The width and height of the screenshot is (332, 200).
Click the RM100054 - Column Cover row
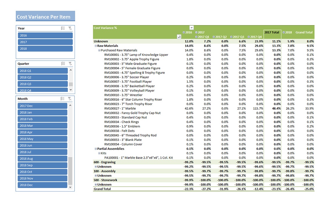click(123, 144)
